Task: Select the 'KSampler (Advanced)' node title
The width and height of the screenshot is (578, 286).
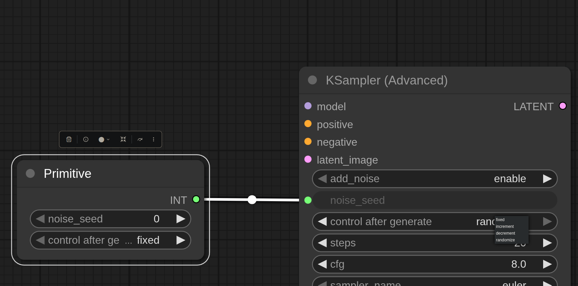Action: coord(387,80)
